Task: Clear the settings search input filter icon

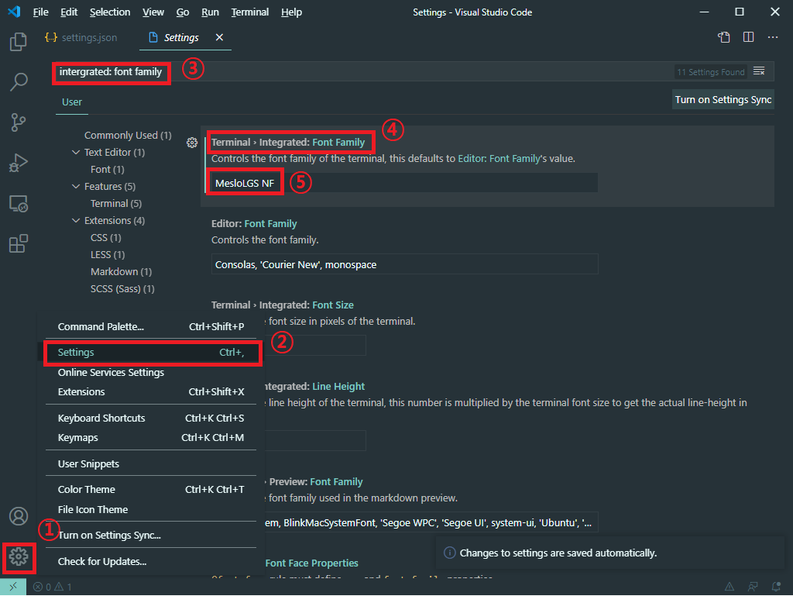Action: pos(759,71)
